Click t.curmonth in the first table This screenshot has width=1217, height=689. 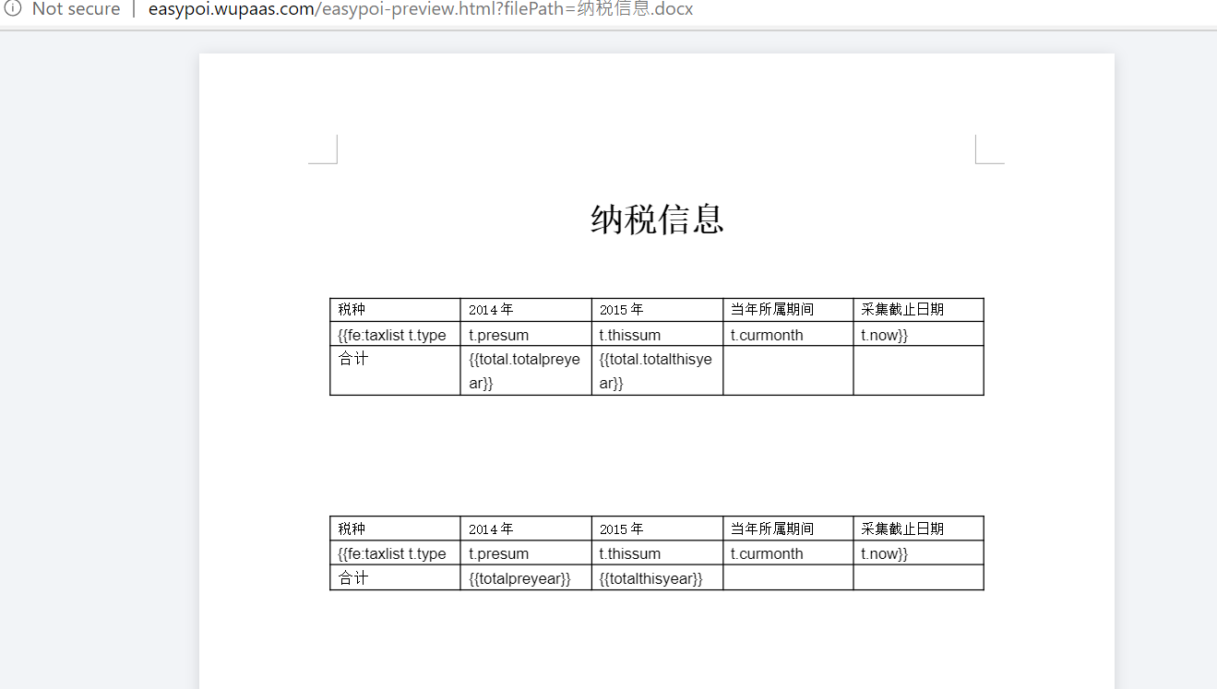pyautogui.click(x=767, y=335)
